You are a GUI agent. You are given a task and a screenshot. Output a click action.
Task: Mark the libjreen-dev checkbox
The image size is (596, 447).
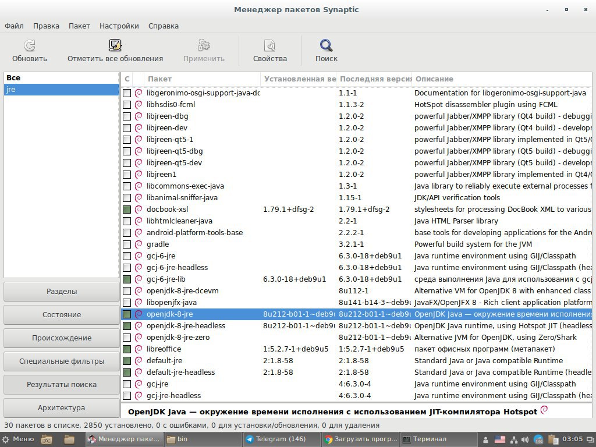(x=127, y=128)
